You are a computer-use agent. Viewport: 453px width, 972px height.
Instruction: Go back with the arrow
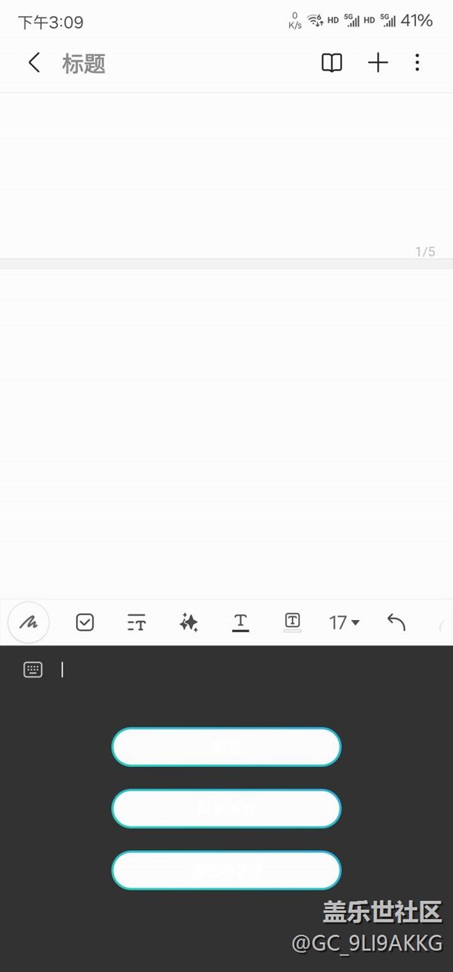pyautogui.click(x=34, y=63)
